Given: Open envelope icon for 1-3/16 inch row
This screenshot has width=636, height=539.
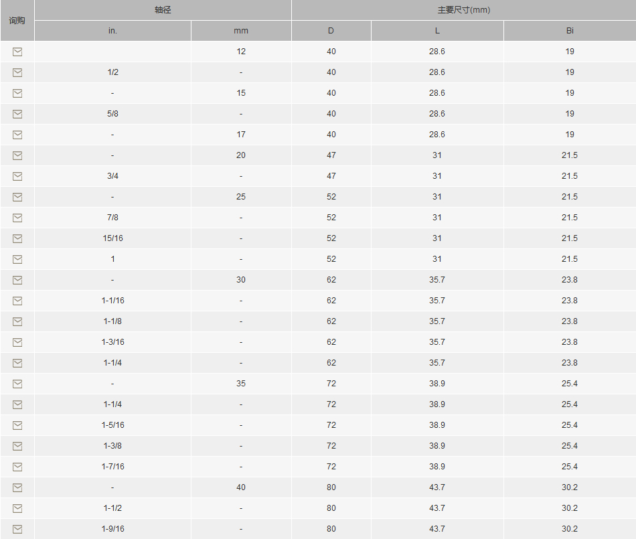Looking at the screenshot, I should (17, 342).
